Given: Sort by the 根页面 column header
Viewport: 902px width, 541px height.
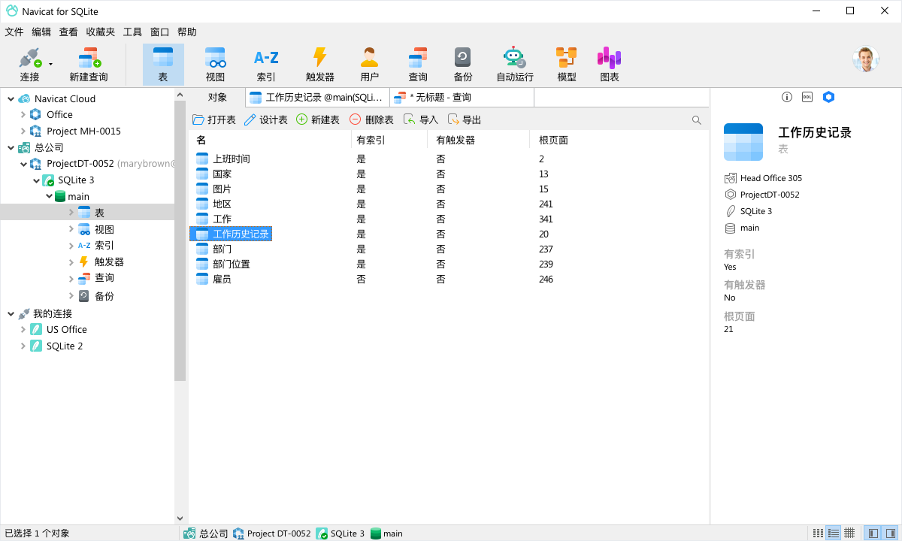Looking at the screenshot, I should pos(553,140).
